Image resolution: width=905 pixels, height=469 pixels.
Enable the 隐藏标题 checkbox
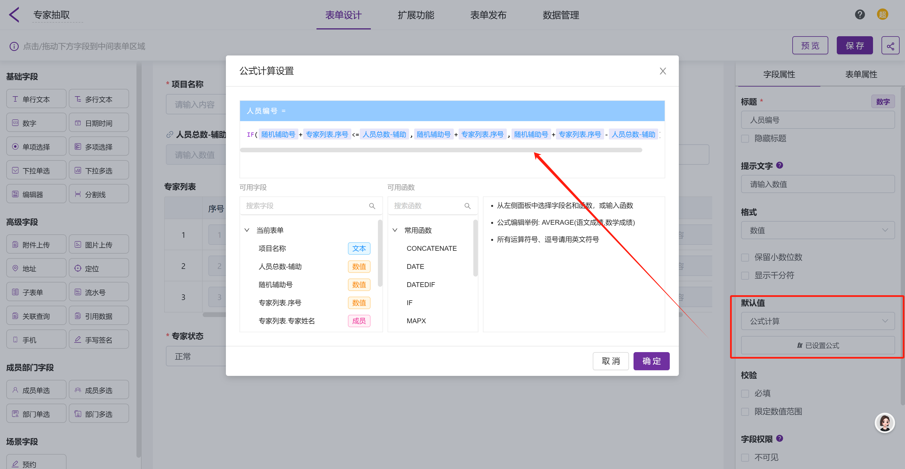(x=745, y=139)
